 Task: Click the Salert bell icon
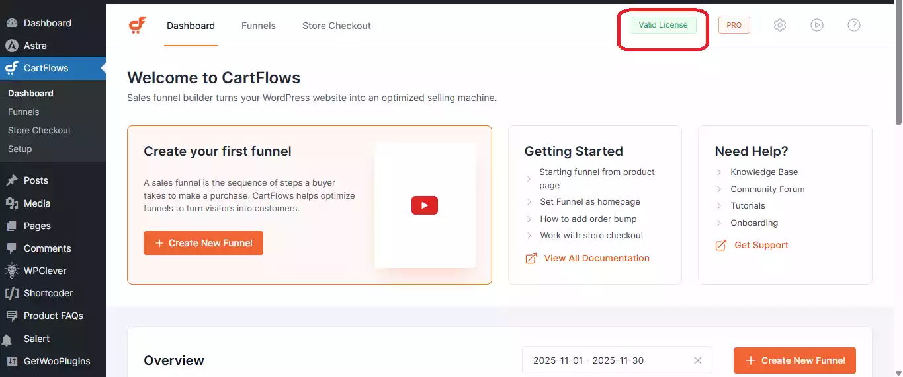pos(7,340)
